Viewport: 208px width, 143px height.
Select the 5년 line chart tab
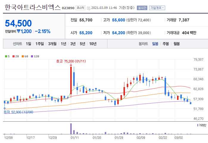(x=82, y=44)
